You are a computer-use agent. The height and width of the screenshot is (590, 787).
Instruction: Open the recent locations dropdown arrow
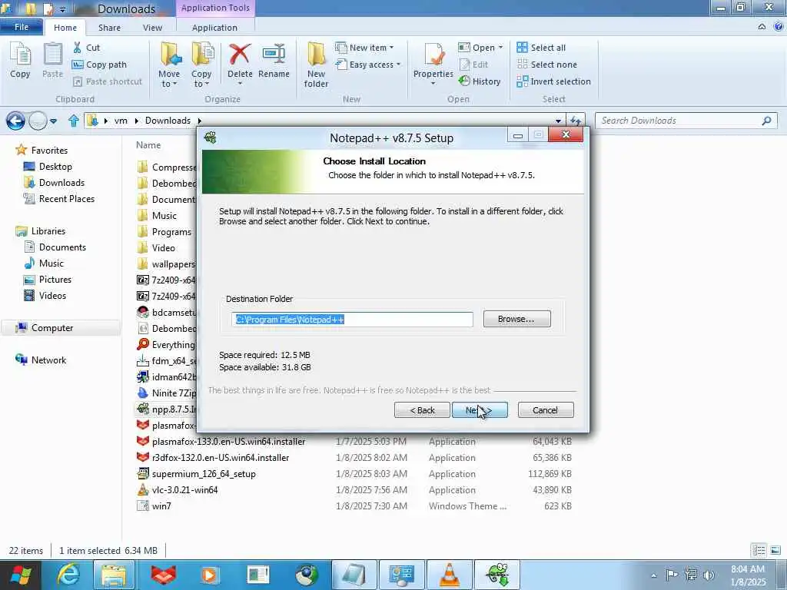click(x=53, y=121)
